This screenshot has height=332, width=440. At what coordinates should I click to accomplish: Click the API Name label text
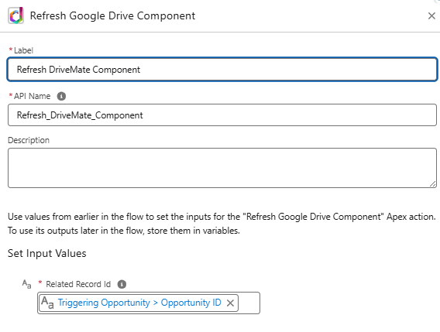tap(33, 96)
